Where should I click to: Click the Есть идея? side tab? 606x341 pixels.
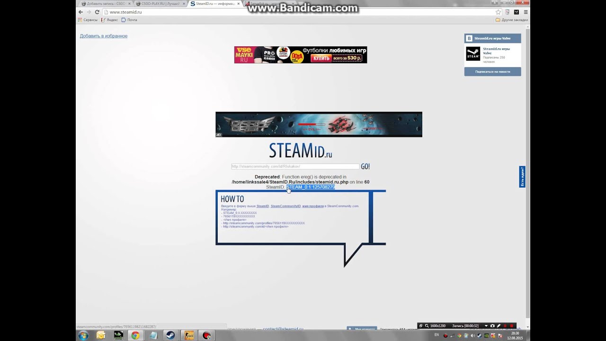point(522,177)
